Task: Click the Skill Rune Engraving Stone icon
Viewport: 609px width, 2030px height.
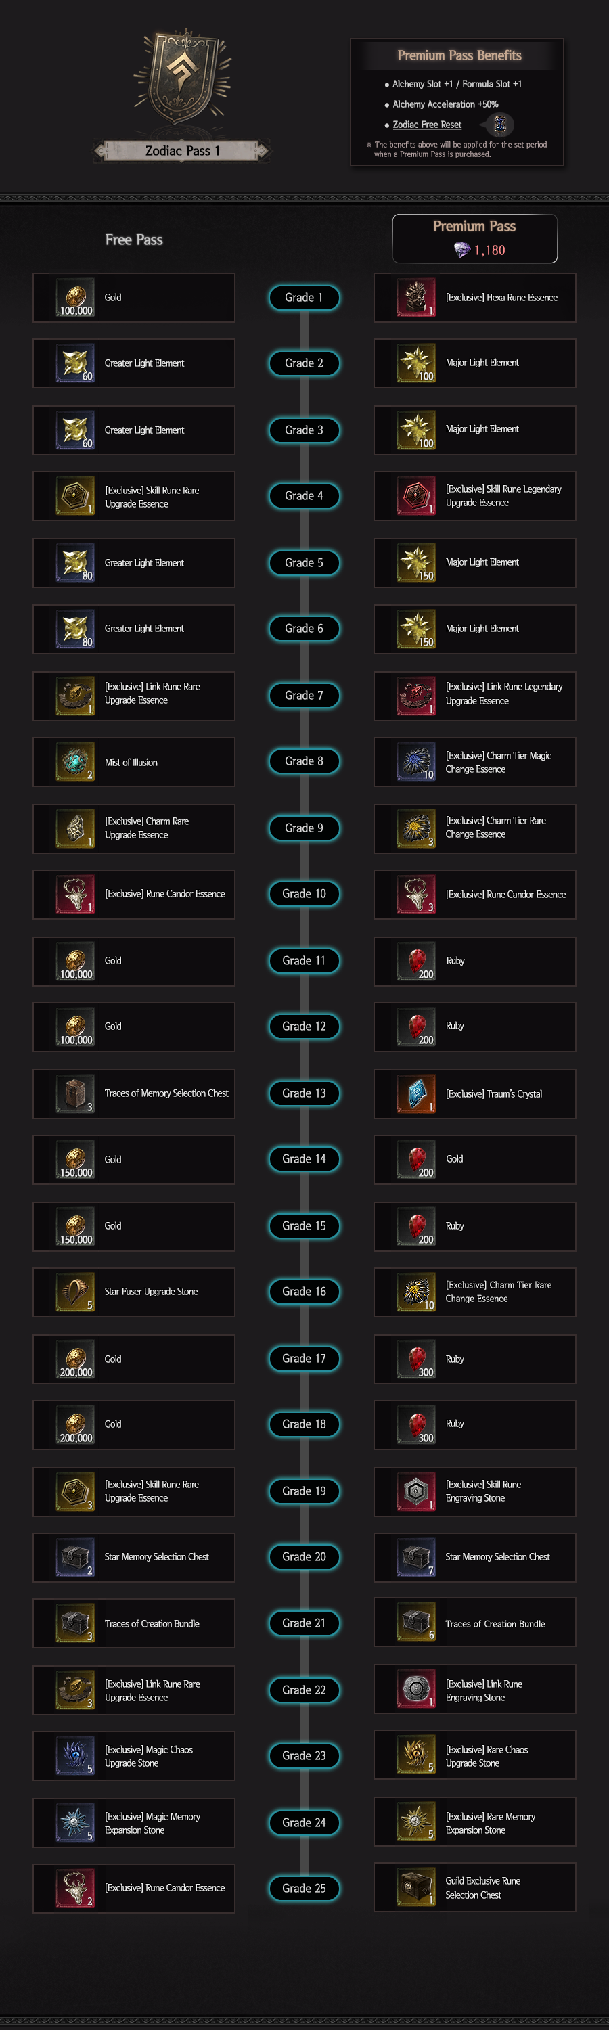Action: [x=416, y=1491]
